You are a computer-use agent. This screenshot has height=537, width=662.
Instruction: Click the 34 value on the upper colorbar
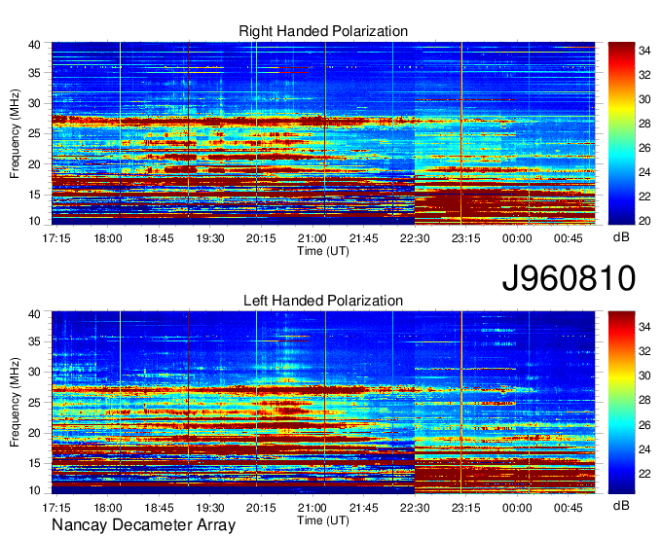(644, 51)
